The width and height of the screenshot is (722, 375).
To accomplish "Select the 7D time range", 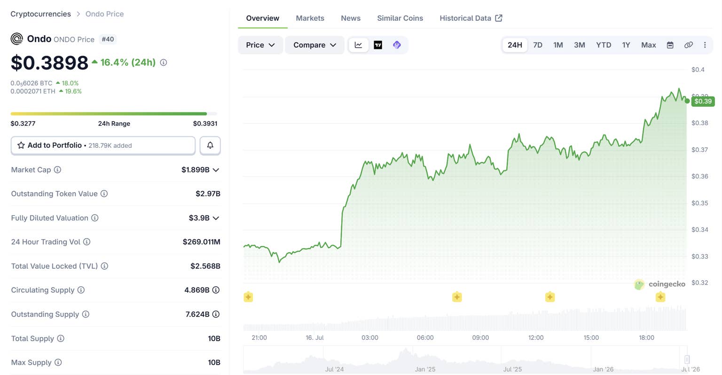I will click(538, 45).
